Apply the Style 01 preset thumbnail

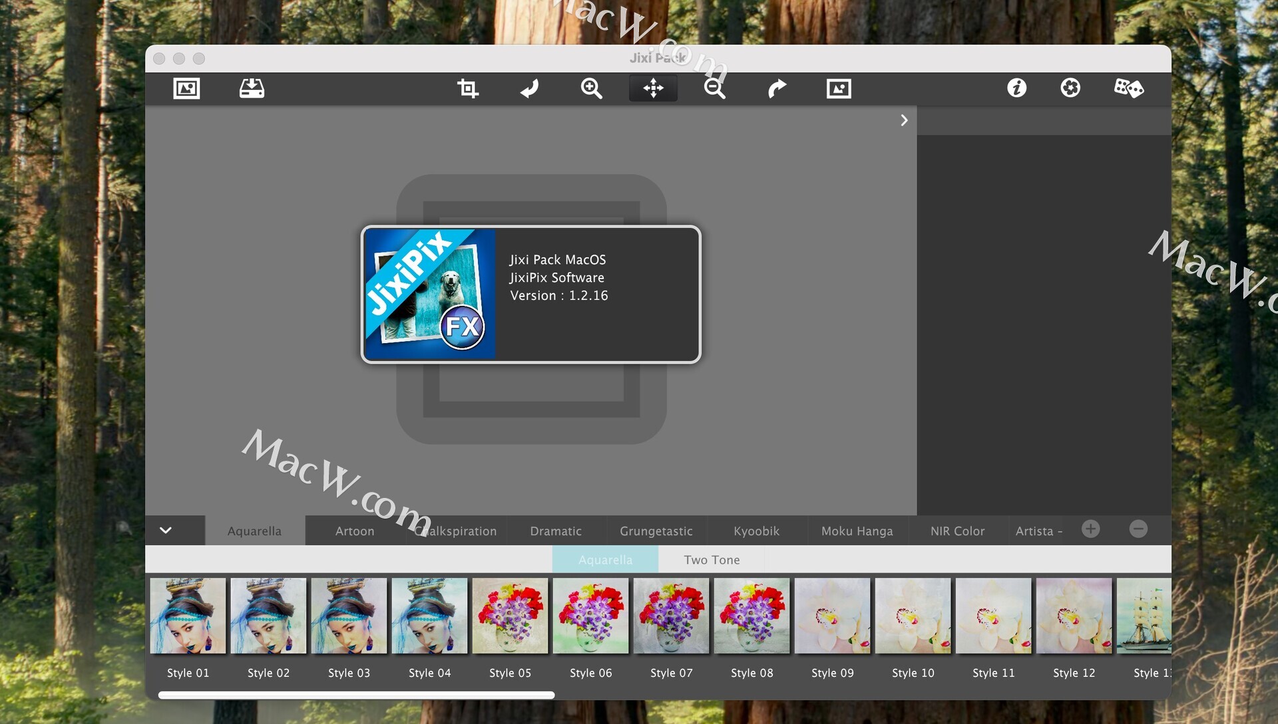[188, 616]
